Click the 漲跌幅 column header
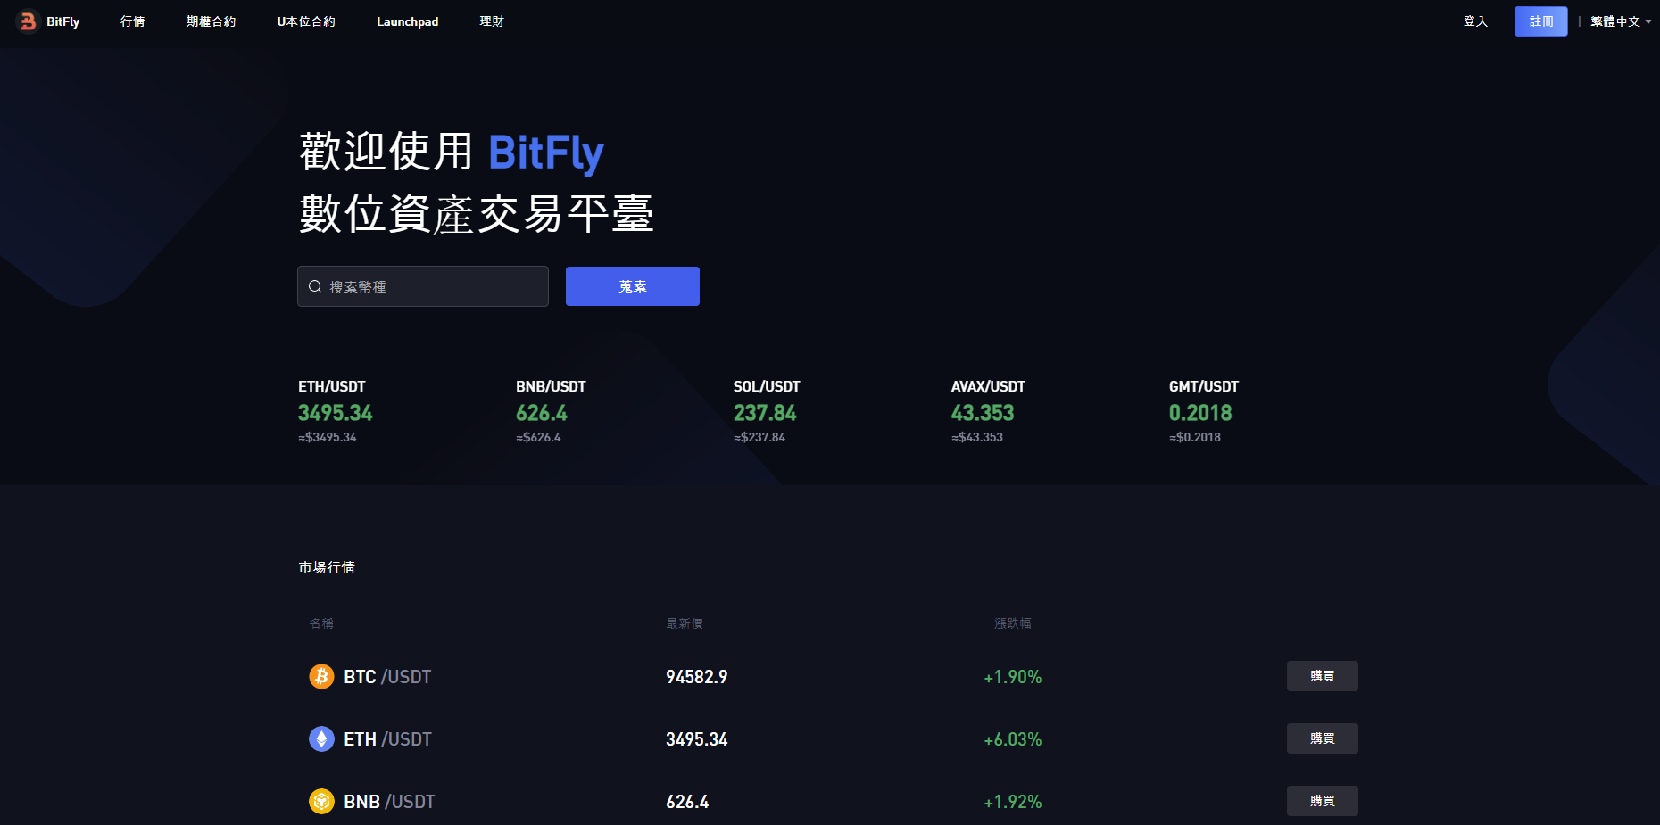 pyautogui.click(x=1013, y=623)
